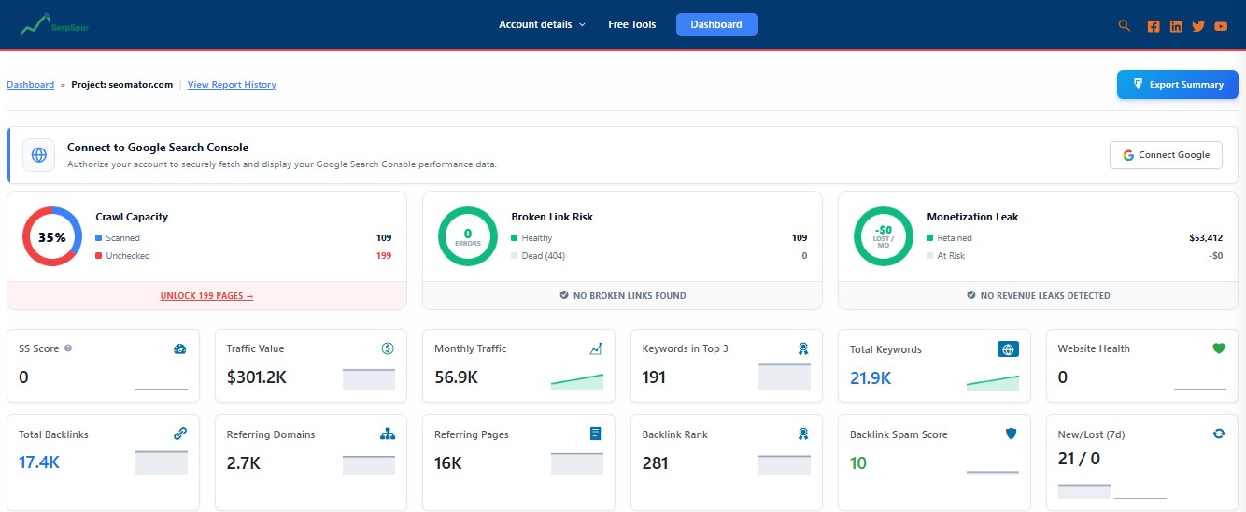Click the Website Health heart icon
Image resolution: width=1246 pixels, height=512 pixels.
point(1219,348)
